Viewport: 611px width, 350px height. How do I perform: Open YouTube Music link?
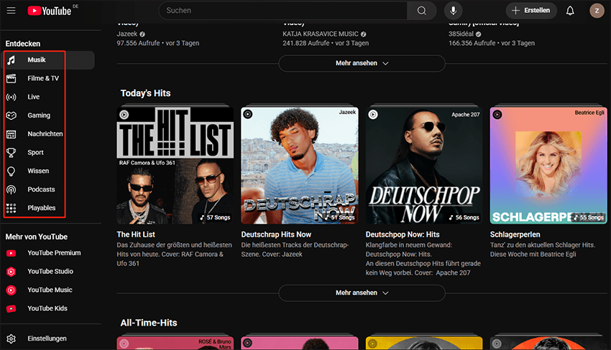(49, 290)
